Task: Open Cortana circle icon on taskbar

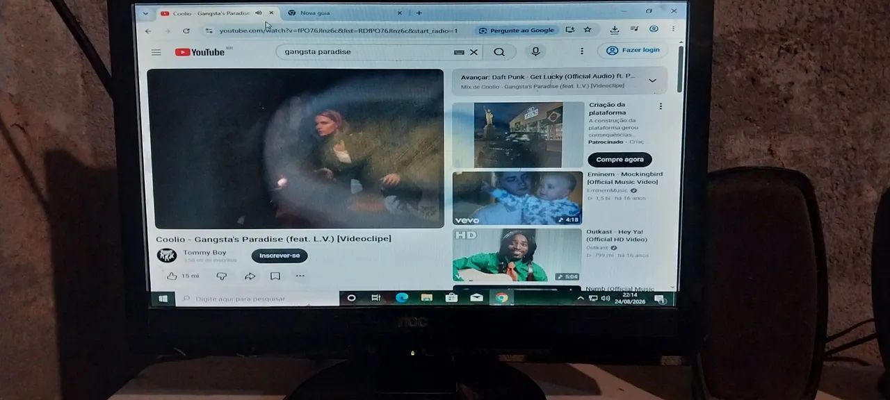Action: (x=351, y=298)
